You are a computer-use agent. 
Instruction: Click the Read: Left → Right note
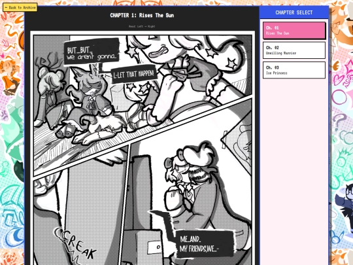(142, 26)
